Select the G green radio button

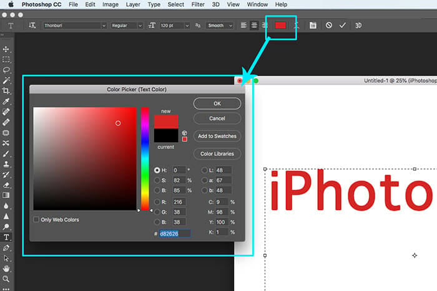[x=157, y=212]
